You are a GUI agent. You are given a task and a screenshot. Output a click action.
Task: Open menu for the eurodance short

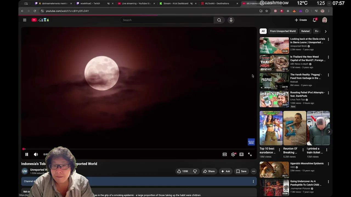[x=279, y=150]
